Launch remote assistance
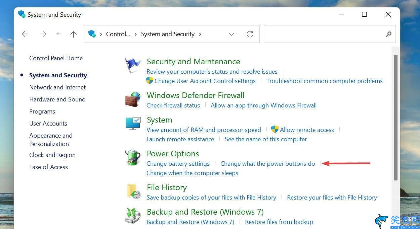Image resolution: width=420 pixels, height=229 pixels. point(180,139)
